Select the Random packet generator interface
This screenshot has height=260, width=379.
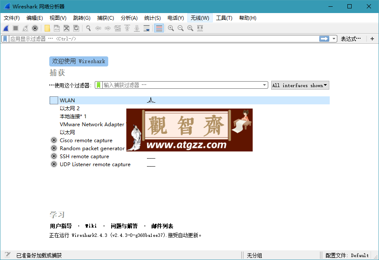coord(92,148)
